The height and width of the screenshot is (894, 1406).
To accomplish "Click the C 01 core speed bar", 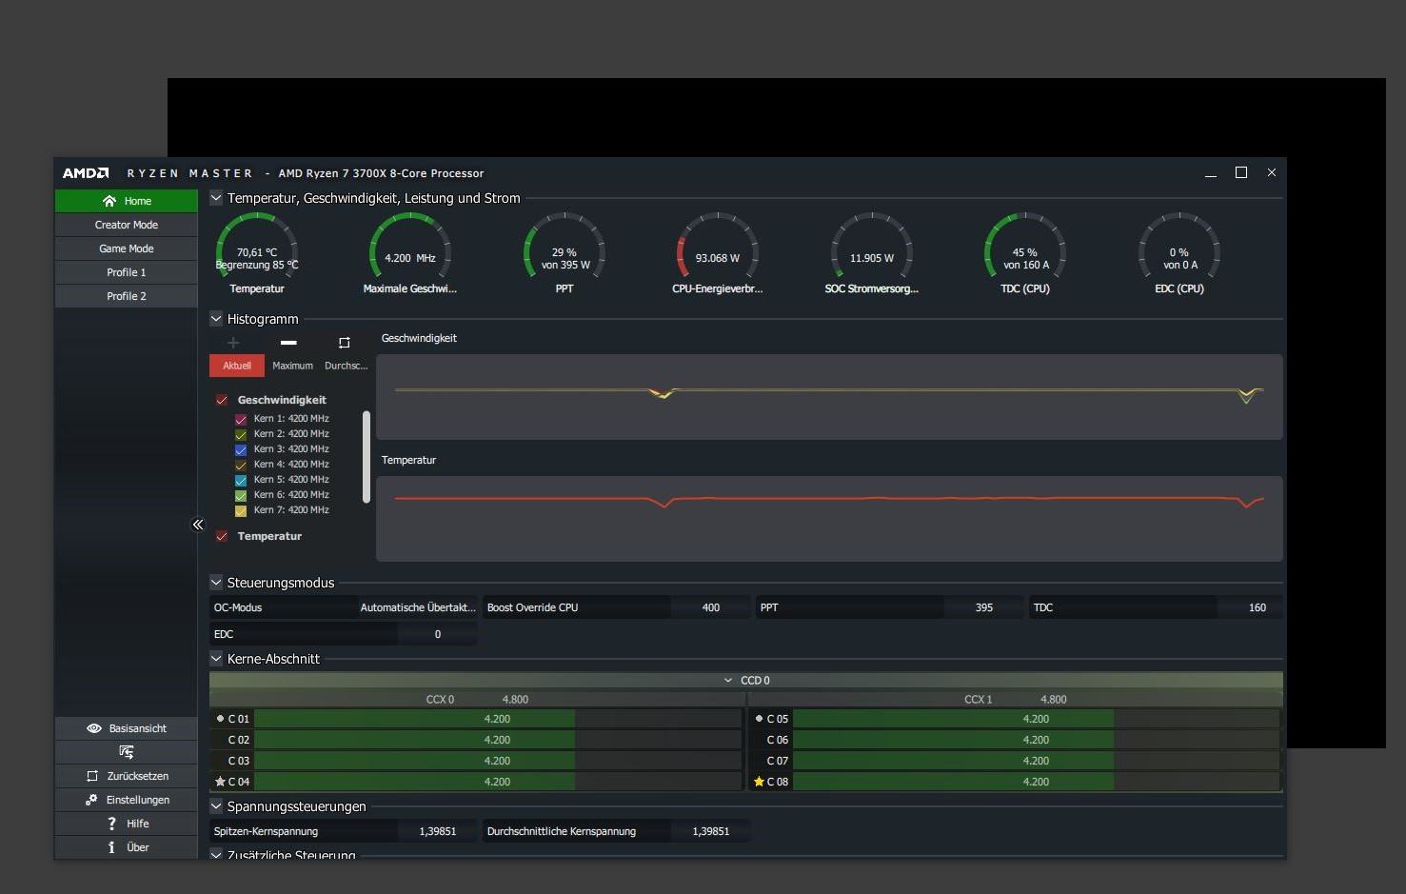I will coord(498,719).
